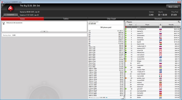Click the Prize Pool $7,029 value
Image resolution: width=182 pixels, height=100 pixels.
[174, 15]
